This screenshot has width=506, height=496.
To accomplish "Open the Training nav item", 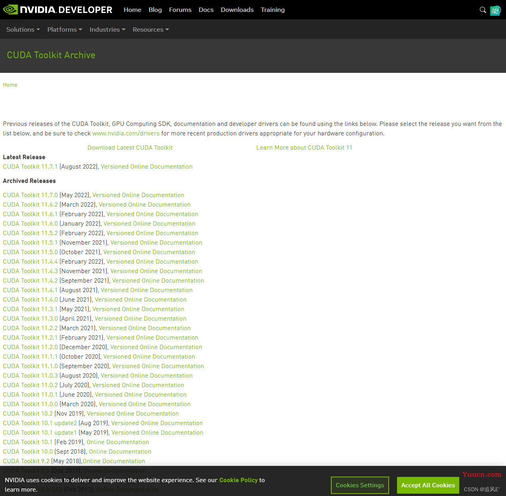I will (x=273, y=10).
